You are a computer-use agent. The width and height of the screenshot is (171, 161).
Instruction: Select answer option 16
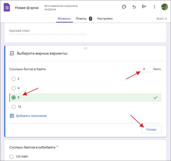tap(14, 107)
